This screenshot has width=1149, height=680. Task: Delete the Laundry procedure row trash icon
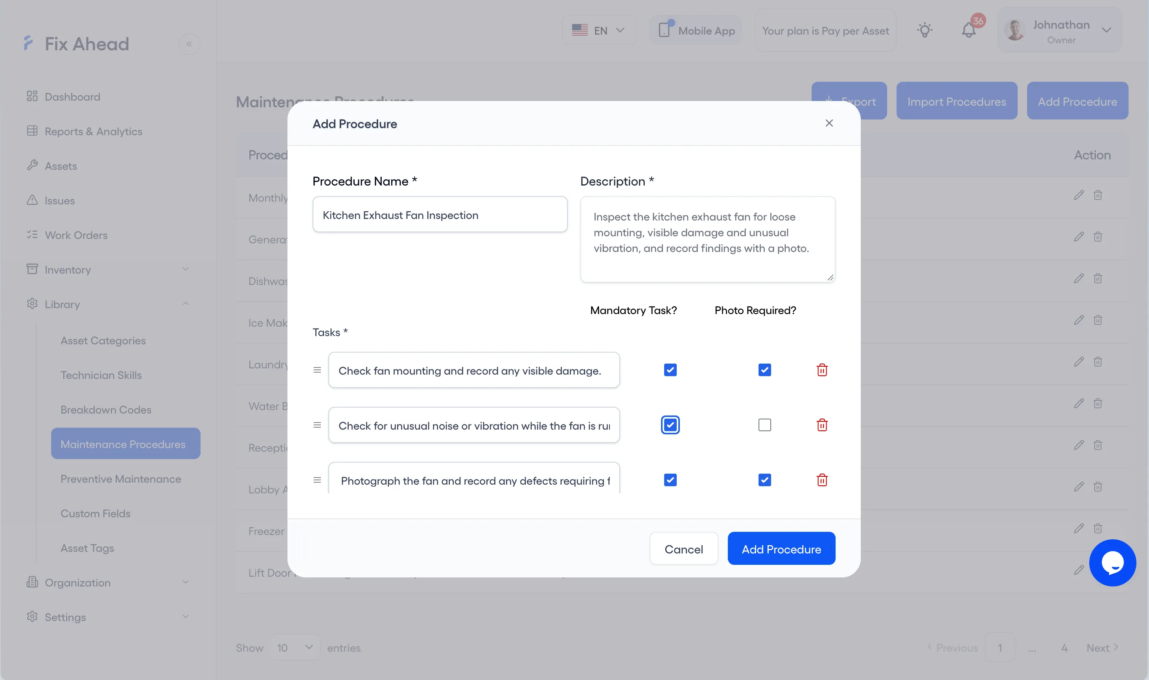pos(1097,362)
